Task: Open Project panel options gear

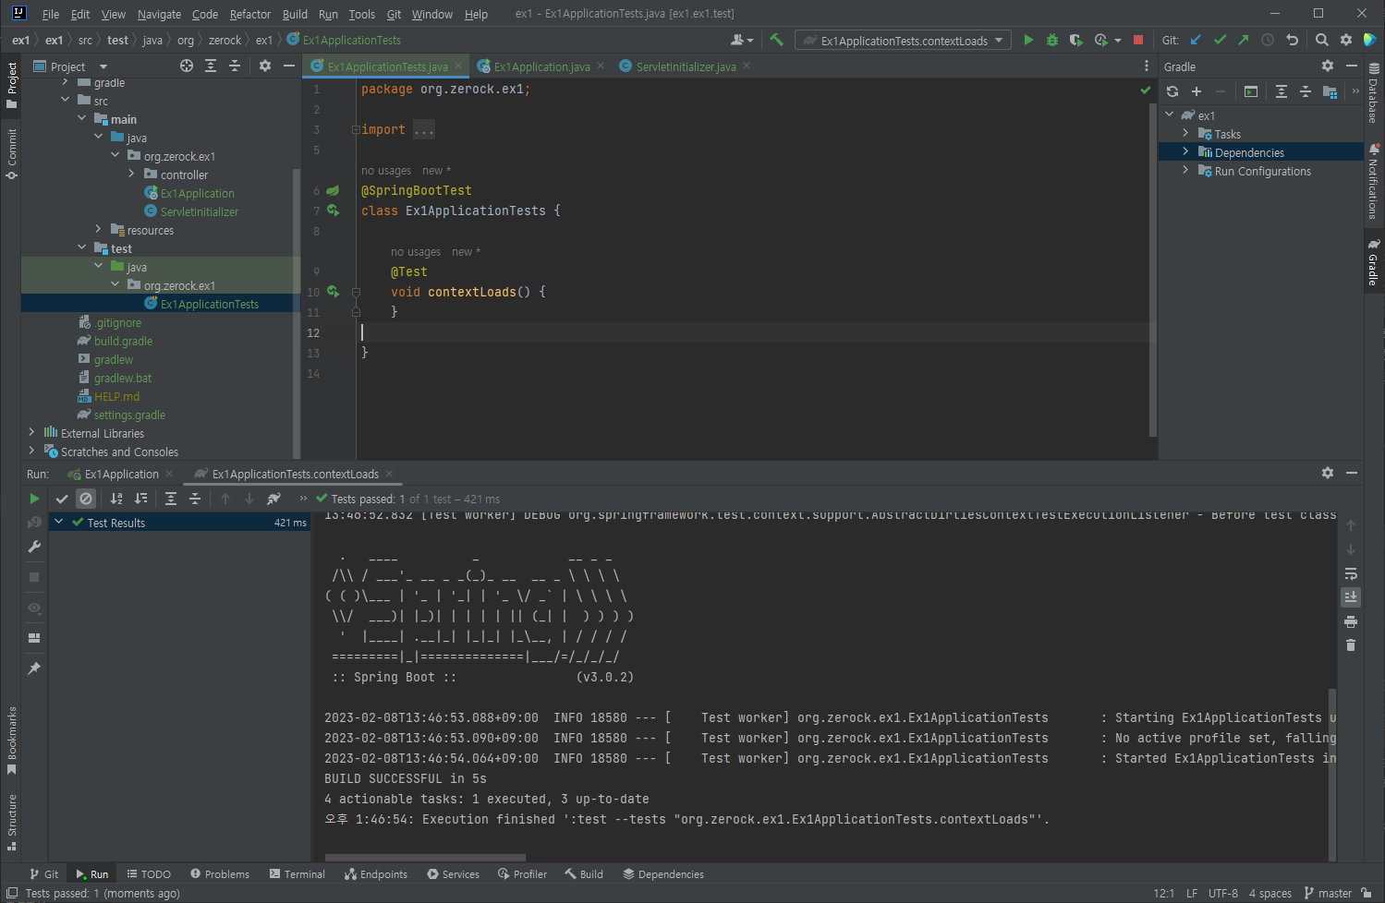Action: point(265,66)
